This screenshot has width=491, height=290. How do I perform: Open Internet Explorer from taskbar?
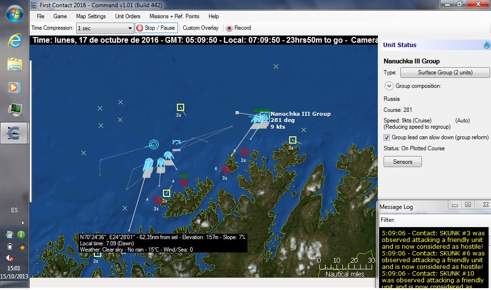[x=15, y=41]
